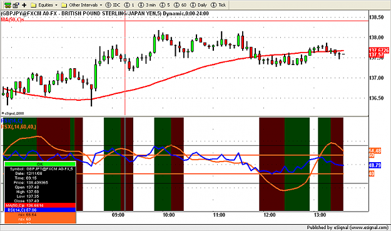Click the blue RSI(14,C) 67.98 row
The width and height of the screenshot is (391, 231).
40,210
